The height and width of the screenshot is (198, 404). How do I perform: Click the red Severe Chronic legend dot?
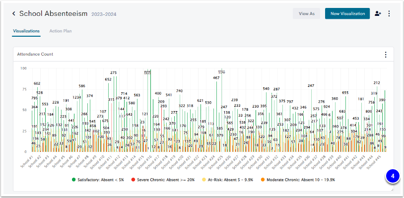[x=133, y=180]
